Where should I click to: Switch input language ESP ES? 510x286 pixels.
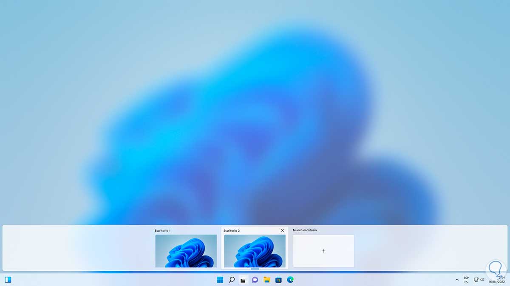[466, 280]
